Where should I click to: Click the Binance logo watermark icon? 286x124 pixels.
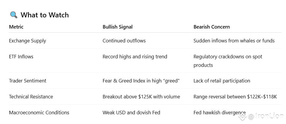[x=243, y=117]
